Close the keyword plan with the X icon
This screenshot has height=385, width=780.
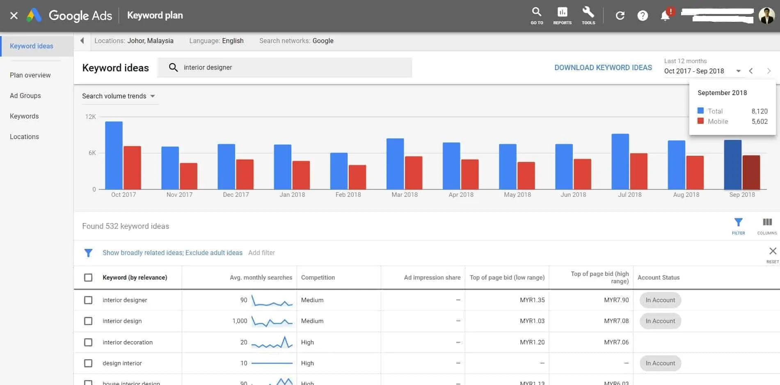tap(14, 16)
